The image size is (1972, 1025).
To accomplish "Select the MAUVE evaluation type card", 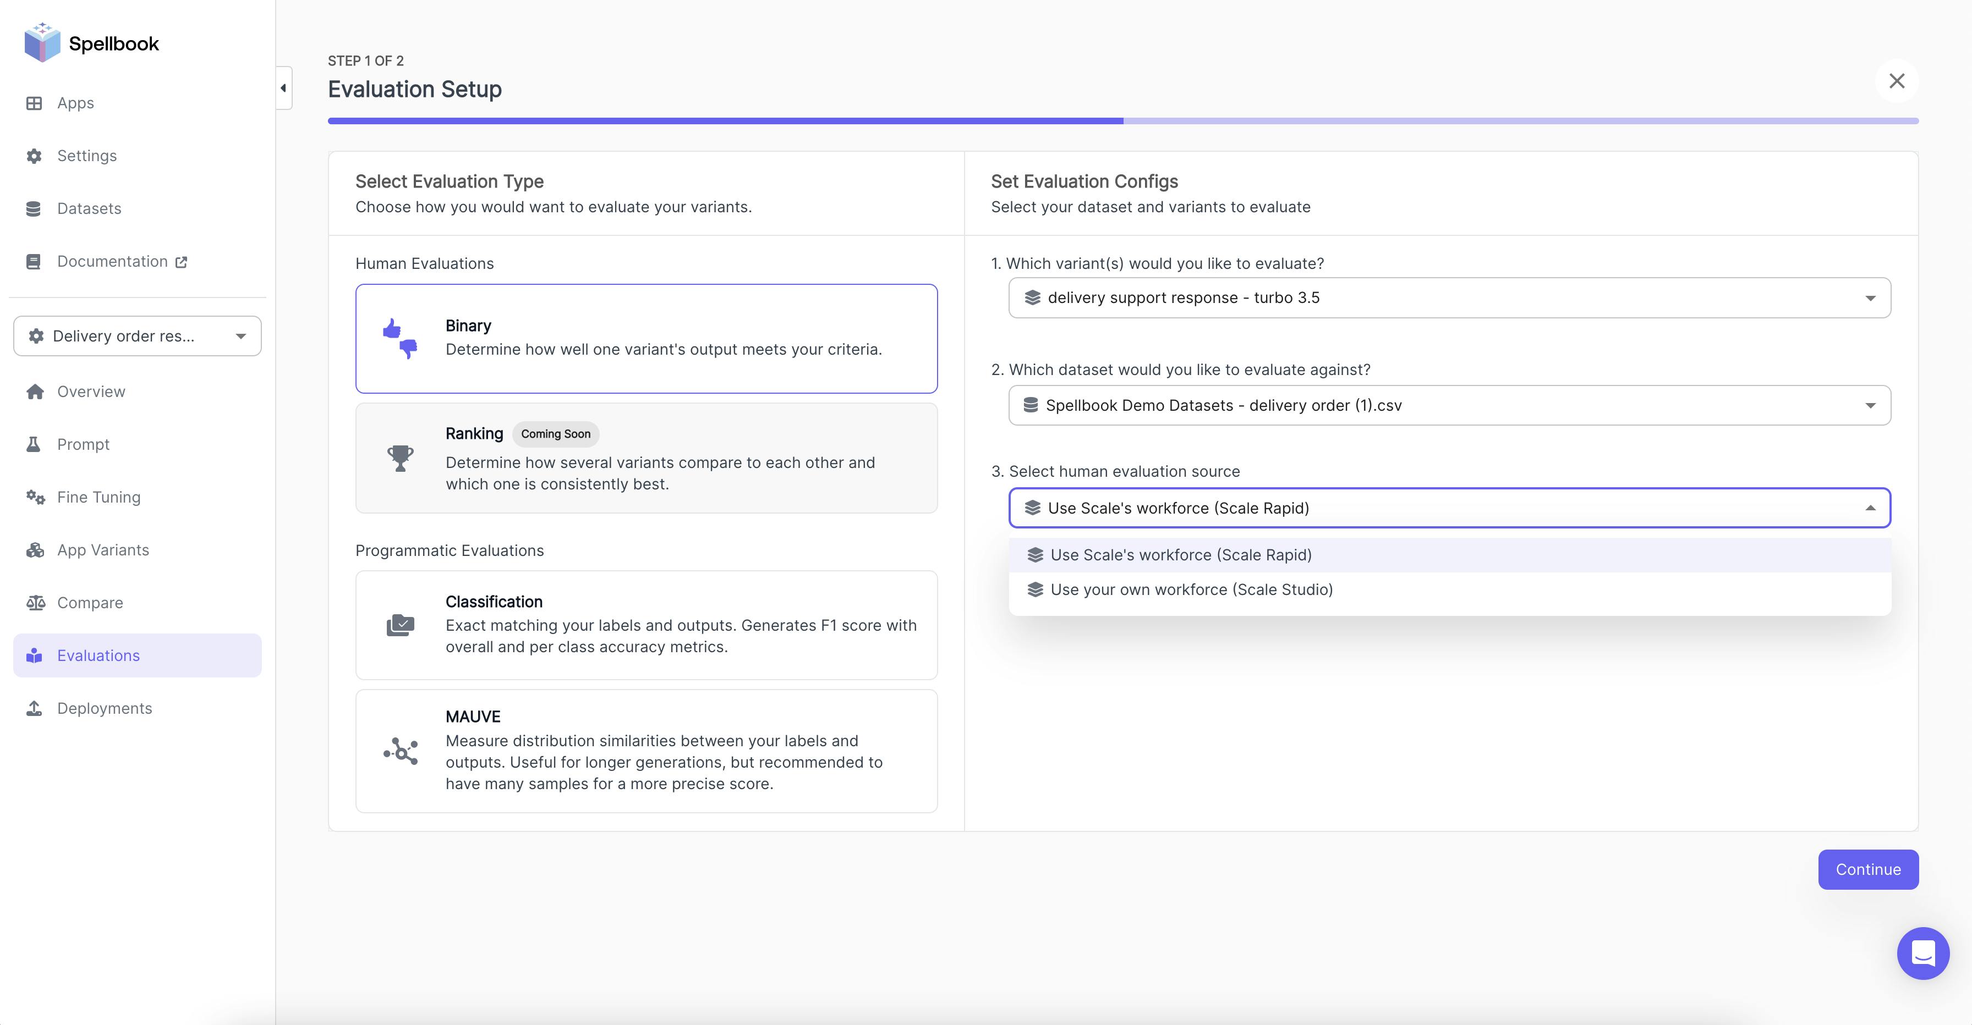I will tap(646, 751).
